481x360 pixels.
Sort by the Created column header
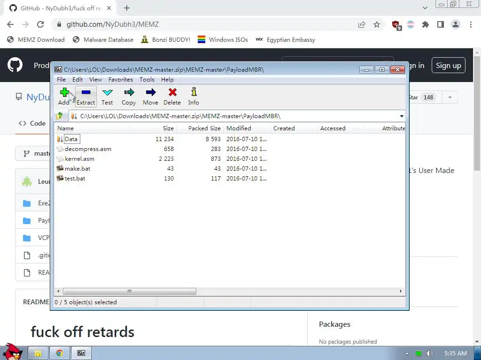click(x=294, y=128)
